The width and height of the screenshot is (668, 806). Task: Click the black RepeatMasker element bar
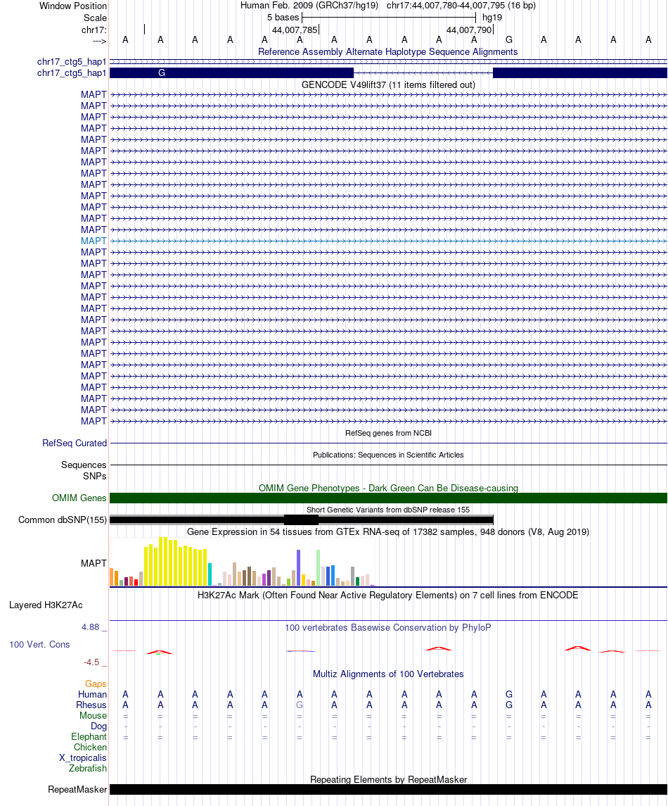388,789
